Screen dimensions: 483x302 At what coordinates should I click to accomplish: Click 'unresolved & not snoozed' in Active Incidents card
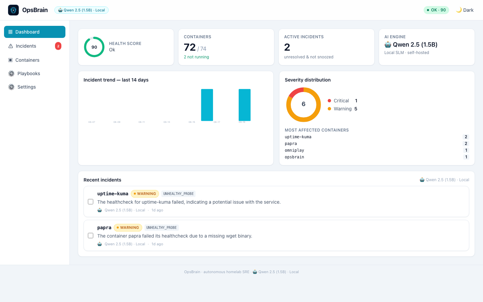pyautogui.click(x=309, y=57)
